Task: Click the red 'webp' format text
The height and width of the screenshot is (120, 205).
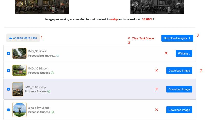Action: 114,19
